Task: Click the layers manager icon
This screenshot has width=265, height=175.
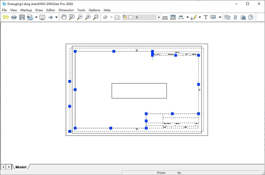Action: [117, 17]
